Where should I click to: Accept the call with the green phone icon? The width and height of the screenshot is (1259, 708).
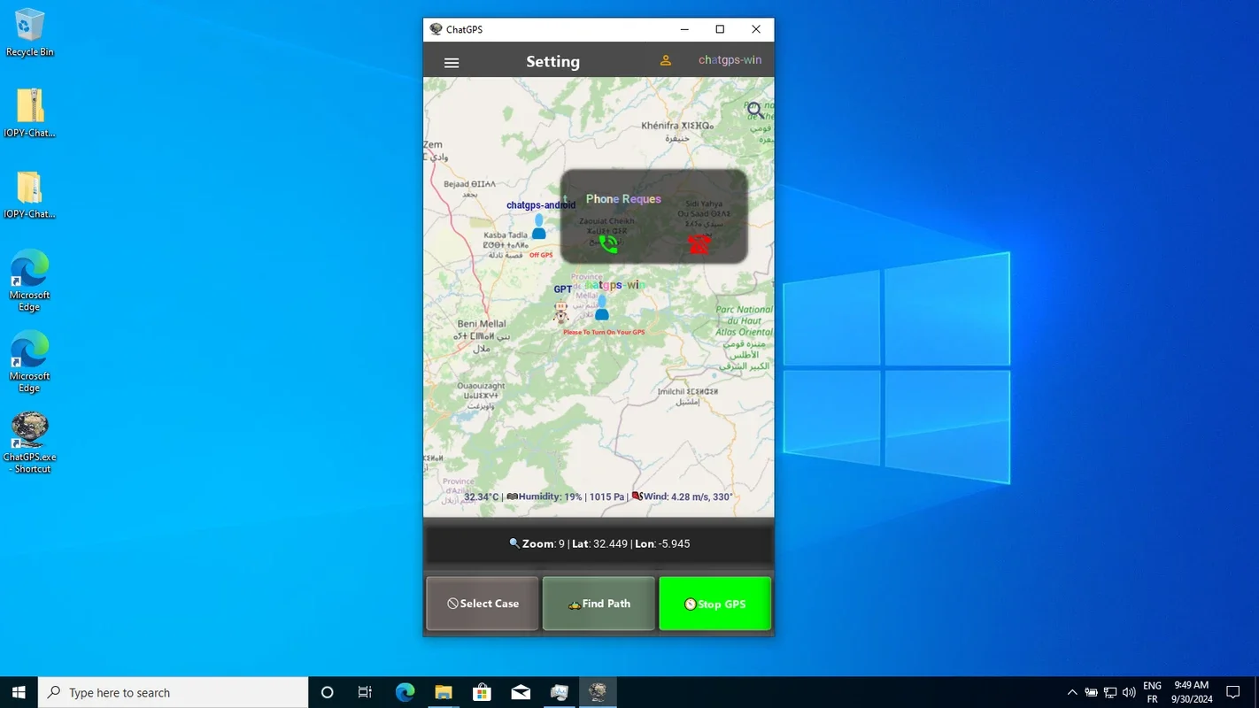pos(608,243)
